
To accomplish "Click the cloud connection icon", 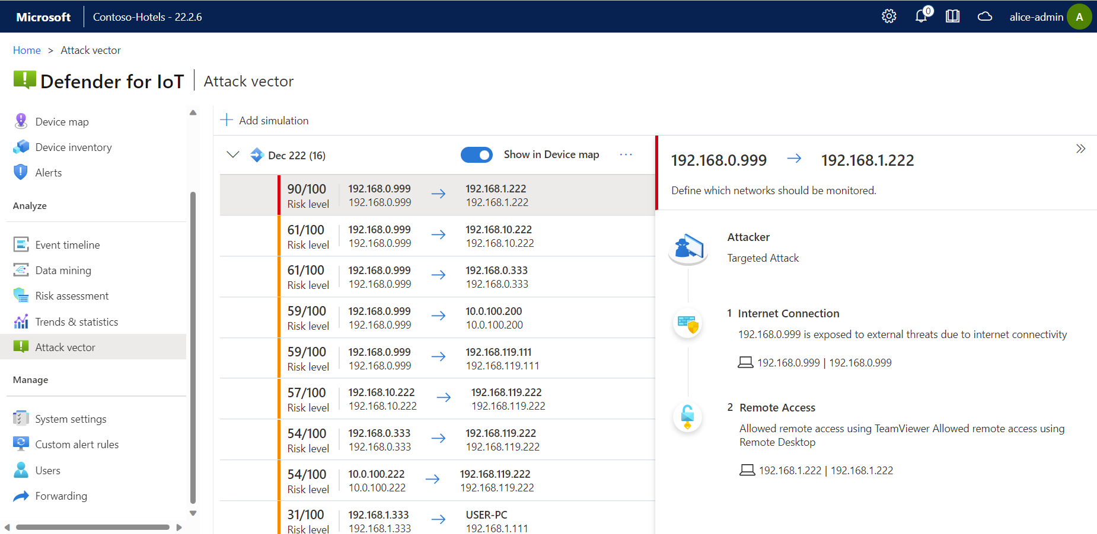I will [x=985, y=17].
